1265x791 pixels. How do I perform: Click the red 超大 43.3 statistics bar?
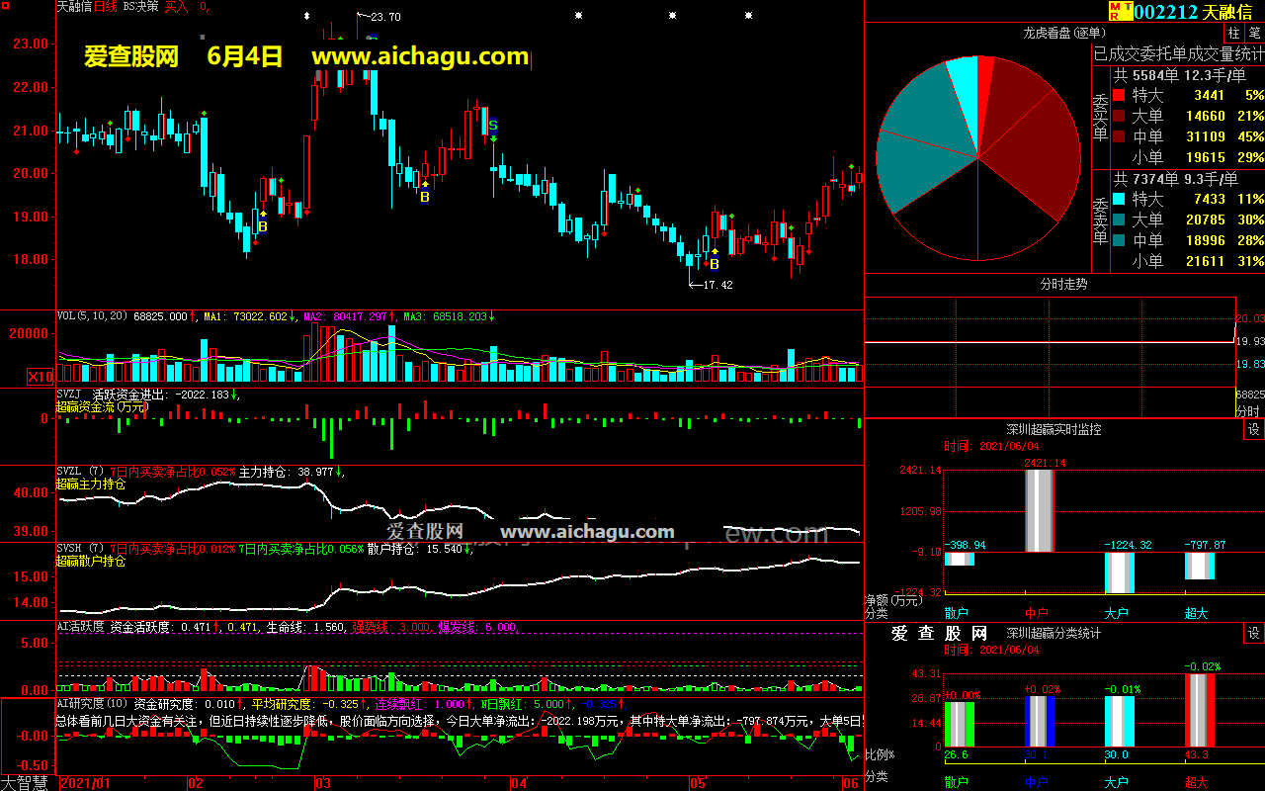(x=1199, y=710)
